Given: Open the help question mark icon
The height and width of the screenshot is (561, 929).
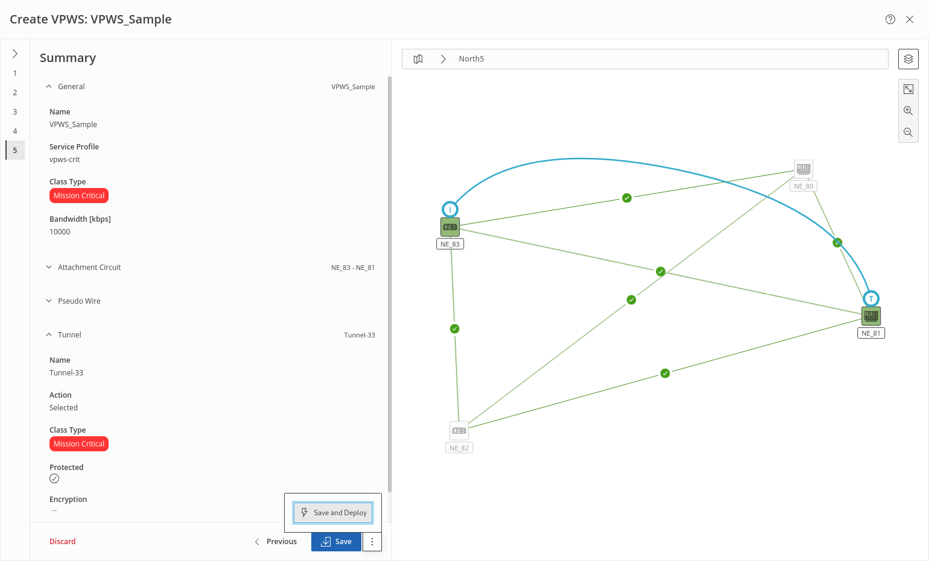Looking at the screenshot, I should tap(890, 19).
